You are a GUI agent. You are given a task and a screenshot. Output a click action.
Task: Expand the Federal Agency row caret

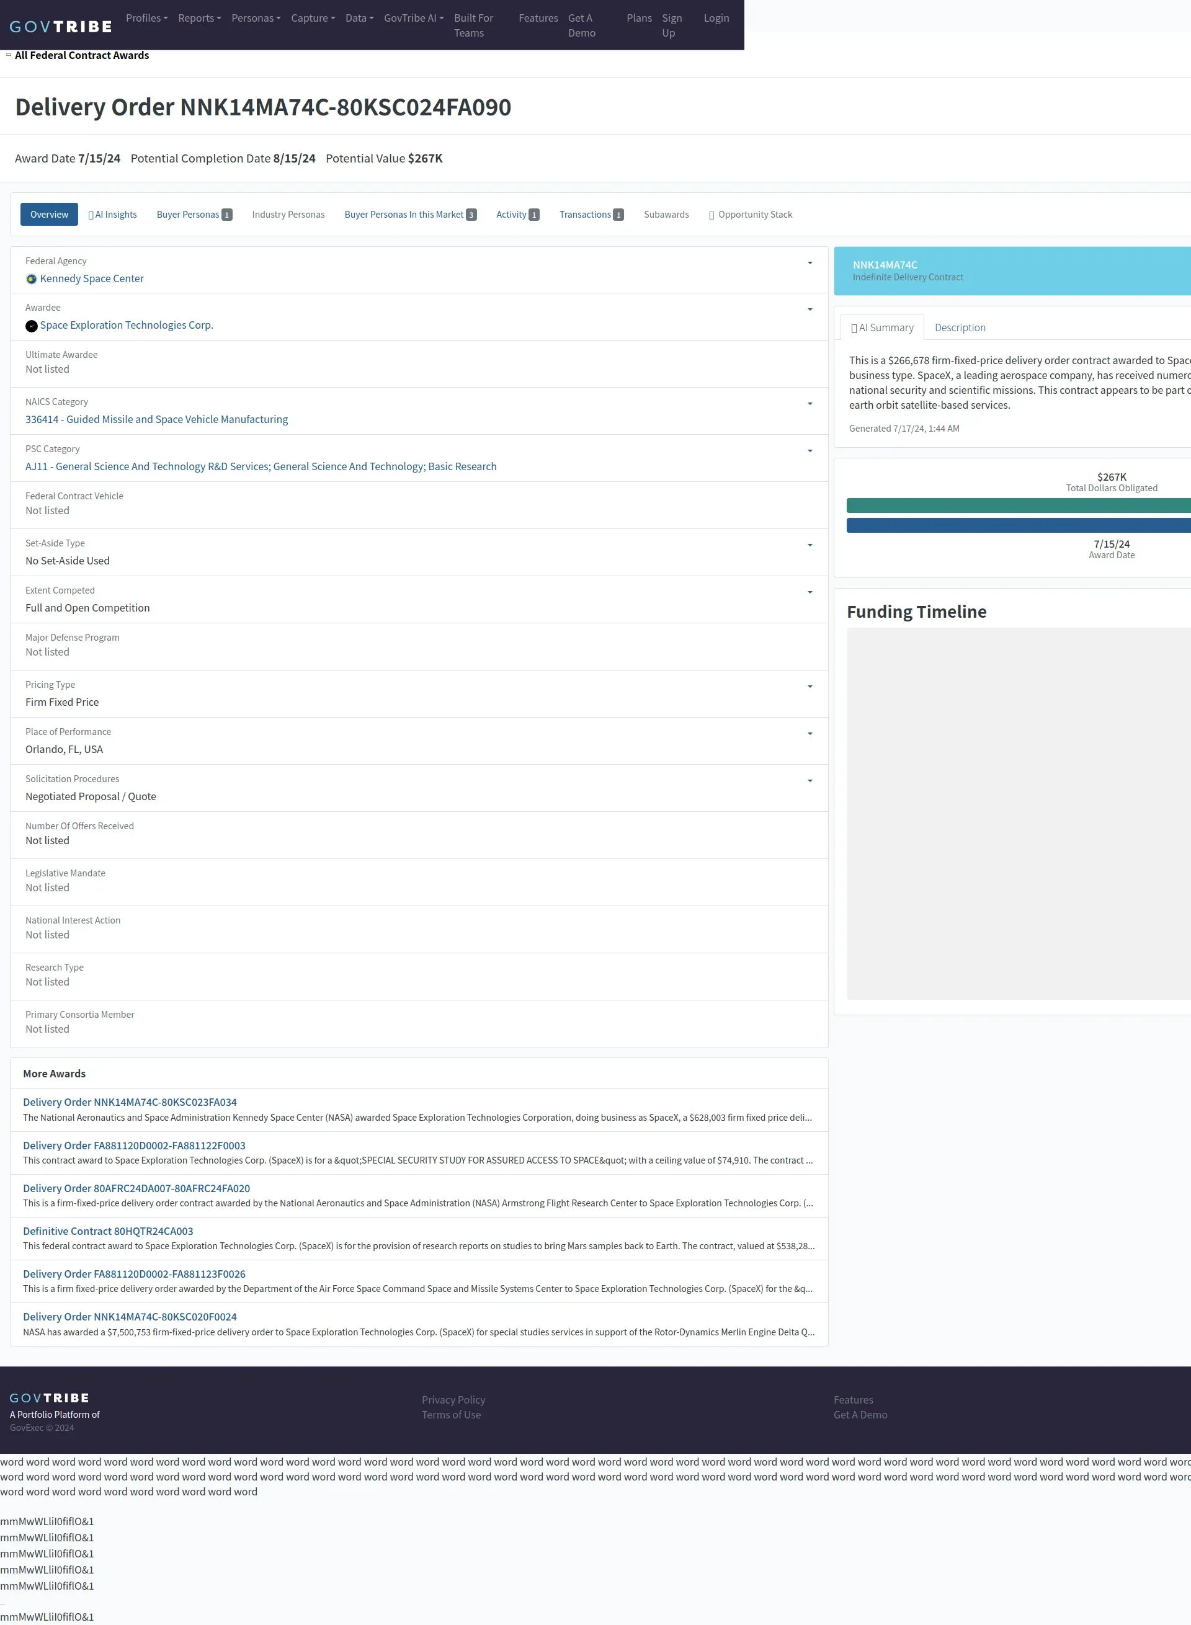pyautogui.click(x=810, y=263)
